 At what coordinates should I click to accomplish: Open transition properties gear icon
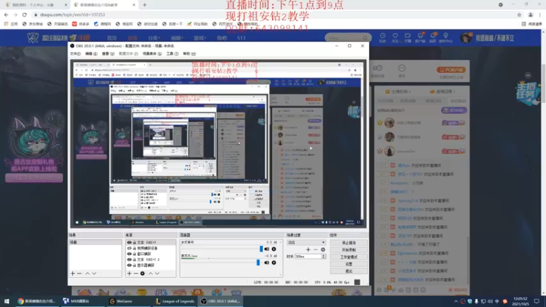click(x=323, y=250)
